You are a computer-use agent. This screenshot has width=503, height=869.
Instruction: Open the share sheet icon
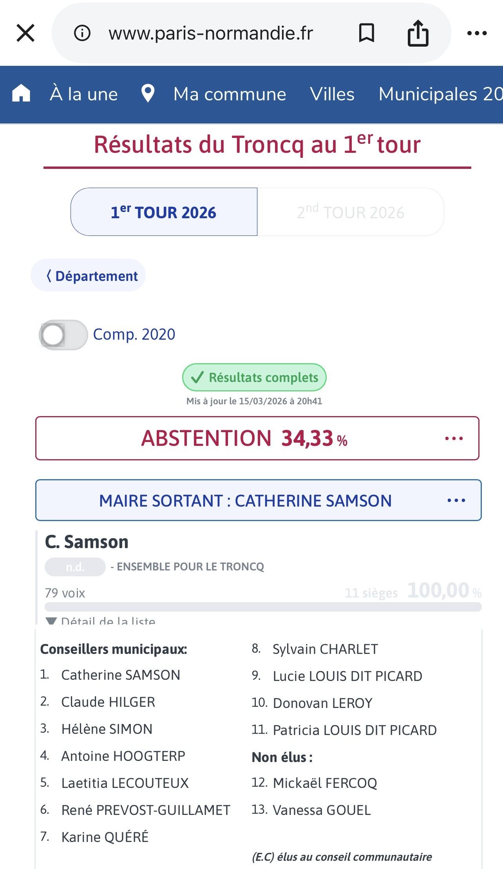[x=418, y=33]
